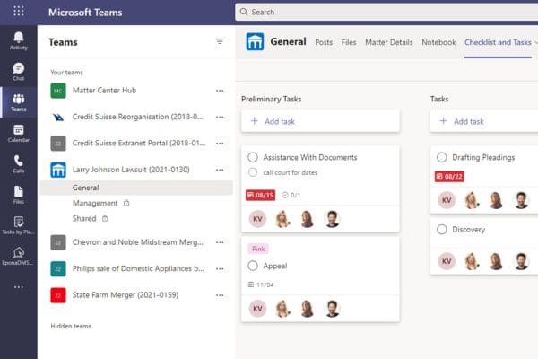Switch to the Matter Details tab
Image resolution: width=538 pixels, height=359 pixels.
coord(388,42)
